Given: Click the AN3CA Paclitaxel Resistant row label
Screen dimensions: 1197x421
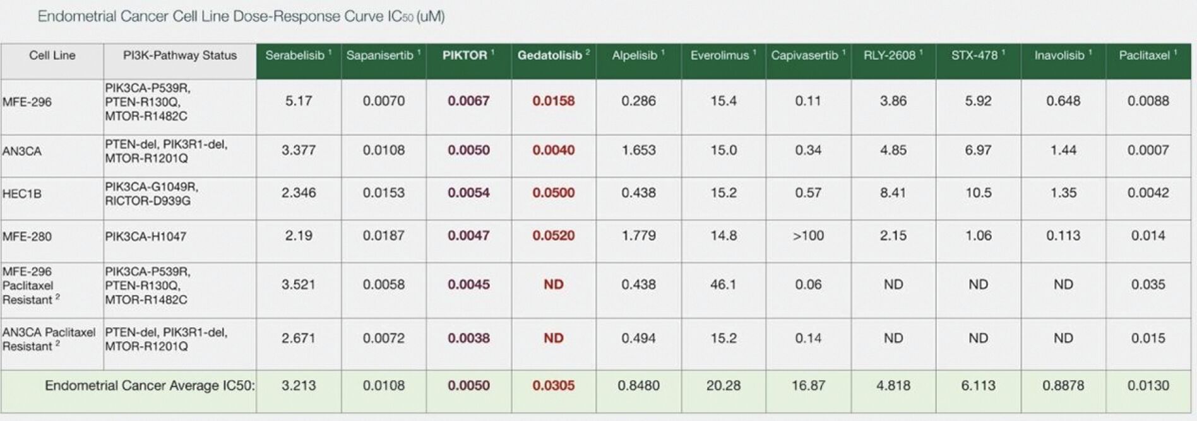Looking at the screenshot, I should [x=49, y=339].
